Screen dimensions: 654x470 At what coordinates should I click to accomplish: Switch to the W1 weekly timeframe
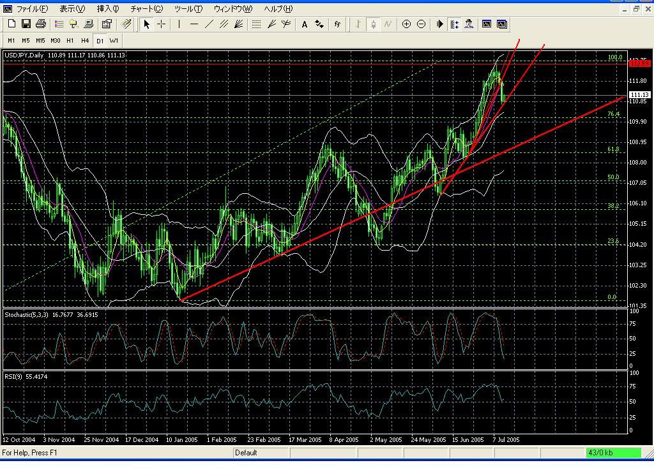(114, 40)
